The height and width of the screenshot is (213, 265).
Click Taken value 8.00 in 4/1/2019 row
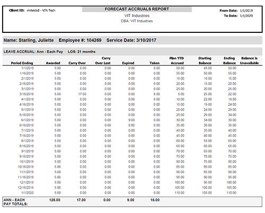click(x=157, y=99)
